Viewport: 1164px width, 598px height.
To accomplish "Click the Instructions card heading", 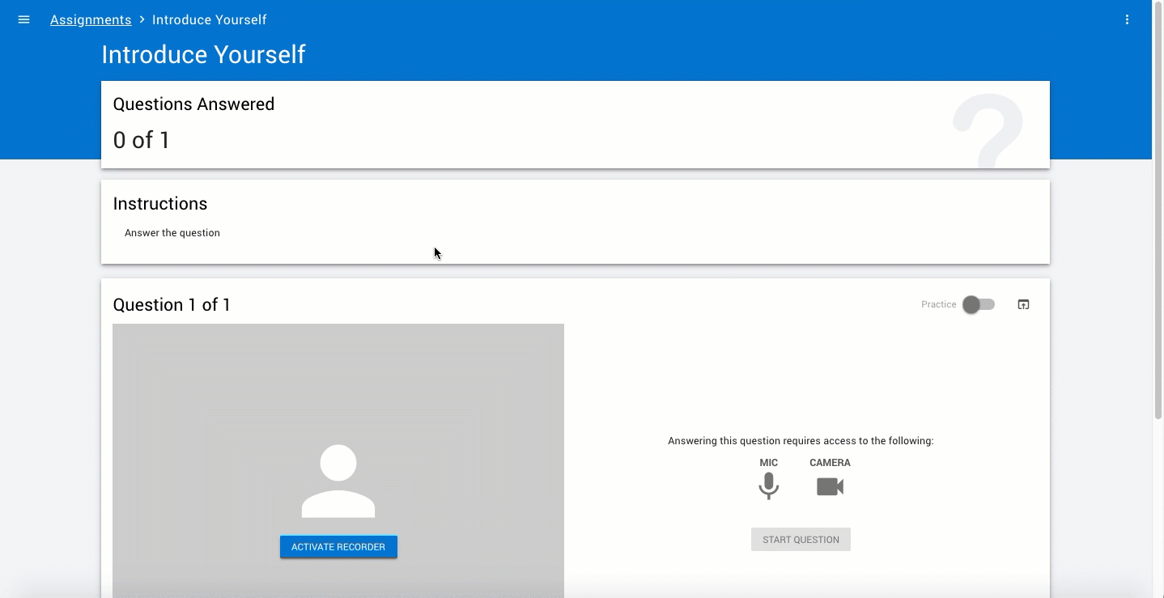I will click(160, 204).
